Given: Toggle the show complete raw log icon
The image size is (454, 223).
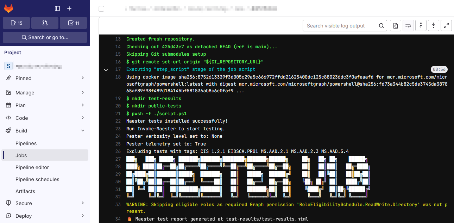Looking at the screenshot, I should coord(408,25).
